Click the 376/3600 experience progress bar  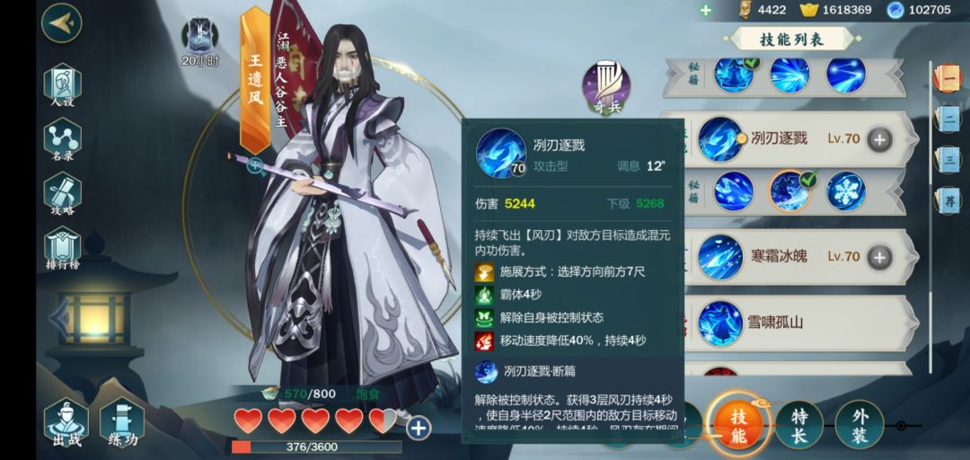coord(316,447)
